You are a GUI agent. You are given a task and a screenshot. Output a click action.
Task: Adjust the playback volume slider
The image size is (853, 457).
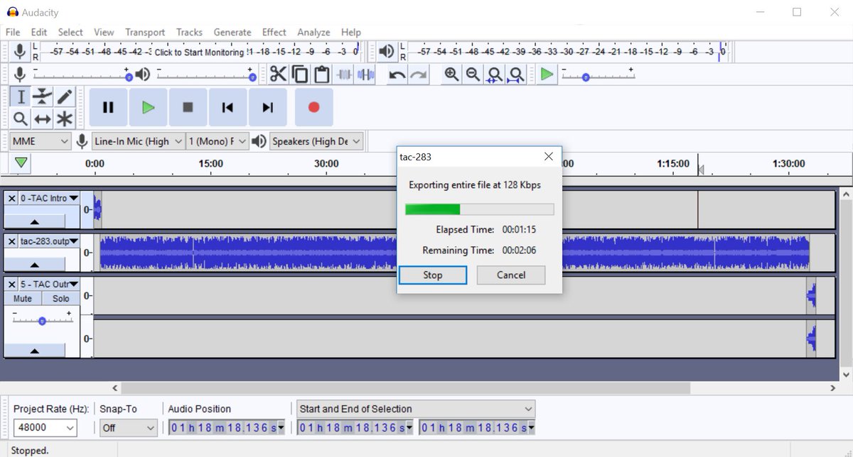point(205,75)
